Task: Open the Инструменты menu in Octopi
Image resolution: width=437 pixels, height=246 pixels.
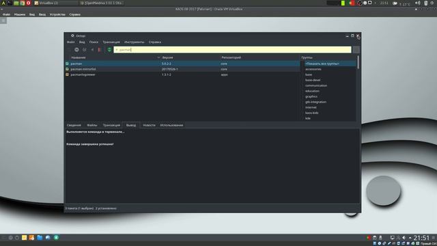Action: tap(135, 42)
